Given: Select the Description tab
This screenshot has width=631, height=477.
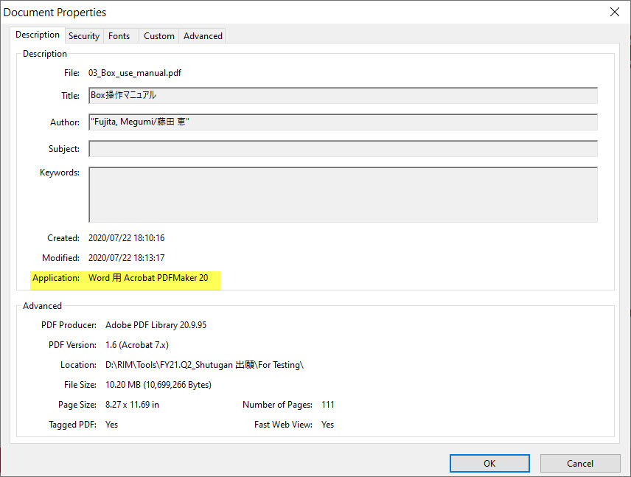Looking at the screenshot, I should coord(38,35).
